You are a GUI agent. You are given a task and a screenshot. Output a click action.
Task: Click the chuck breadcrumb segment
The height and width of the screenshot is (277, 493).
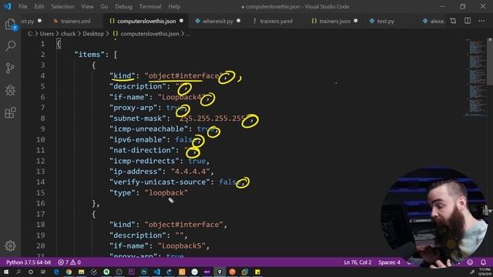tap(69, 34)
